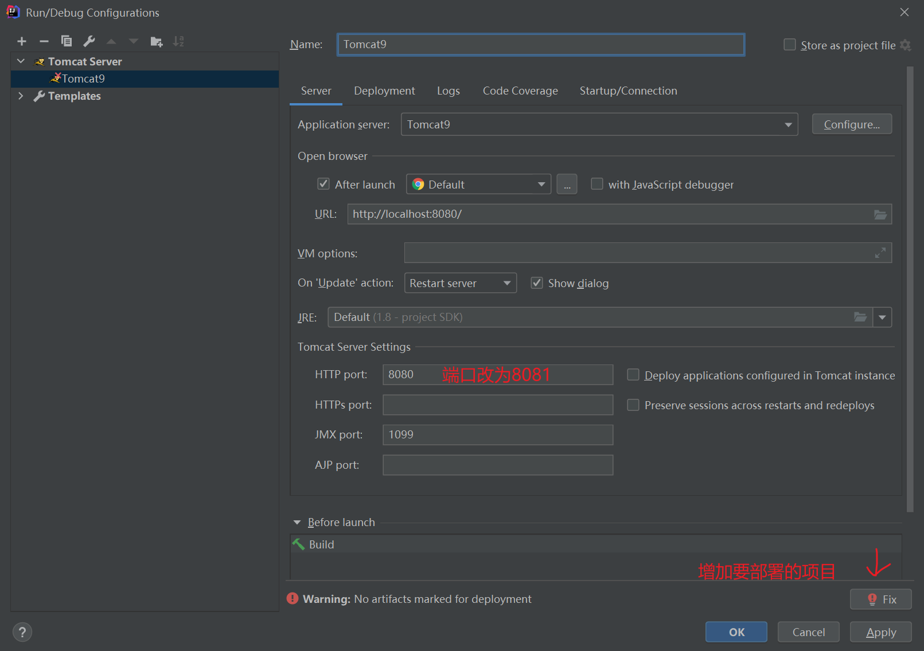
Task: Click the Build hammer icon
Action: pos(298,544)
